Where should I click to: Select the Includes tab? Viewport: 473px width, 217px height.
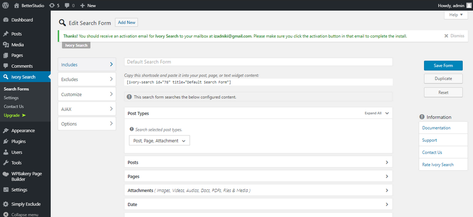point(87,65)
